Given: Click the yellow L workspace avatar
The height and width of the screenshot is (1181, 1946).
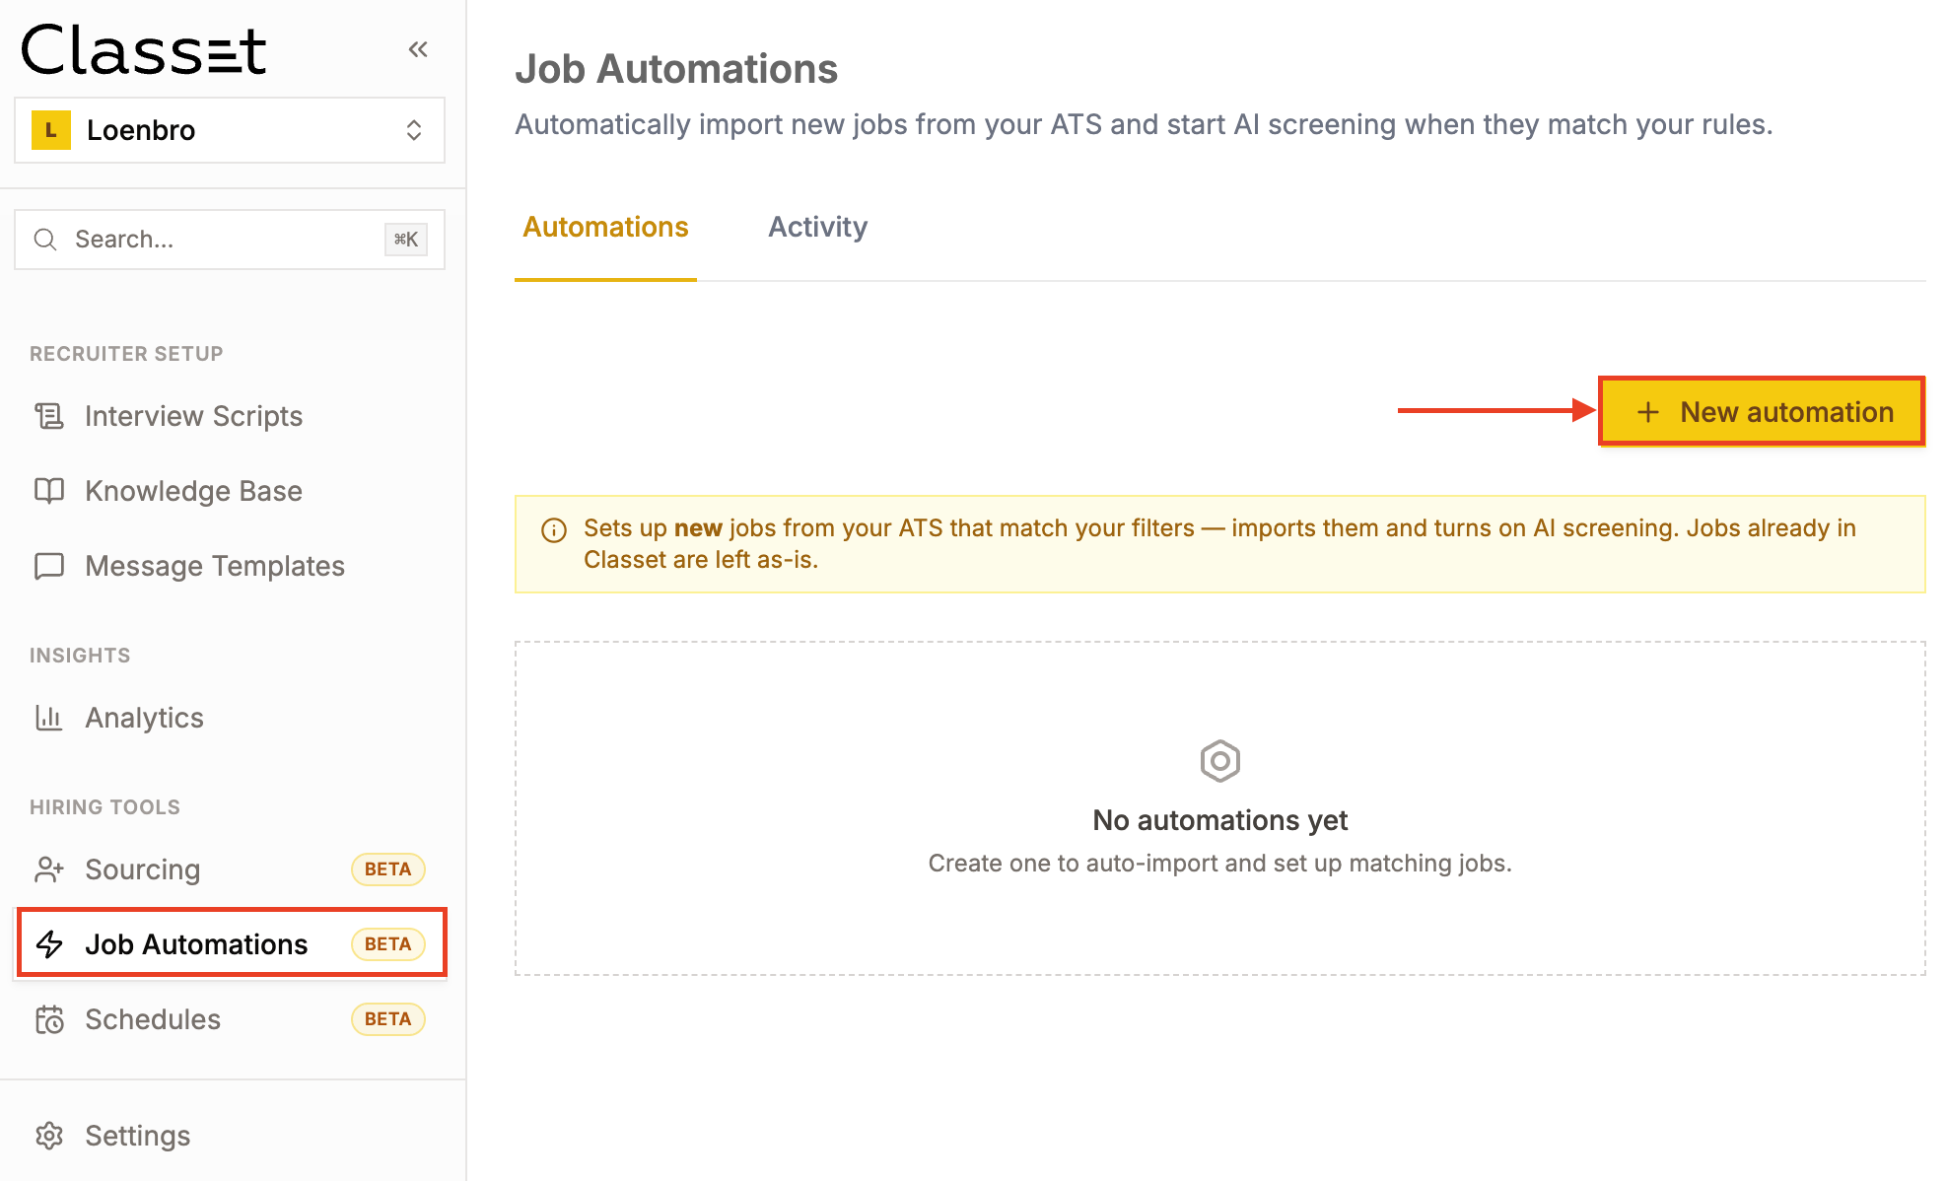Looking at the screenshot, I should point(51,130).
